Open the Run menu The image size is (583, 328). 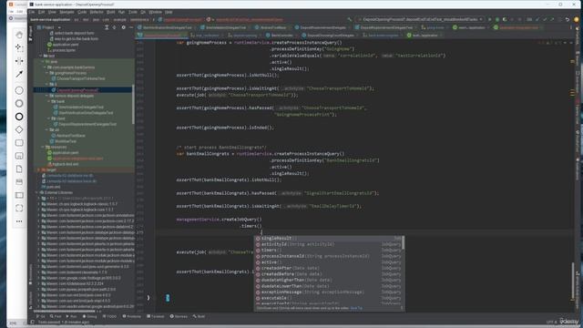(x=121, y=12)
